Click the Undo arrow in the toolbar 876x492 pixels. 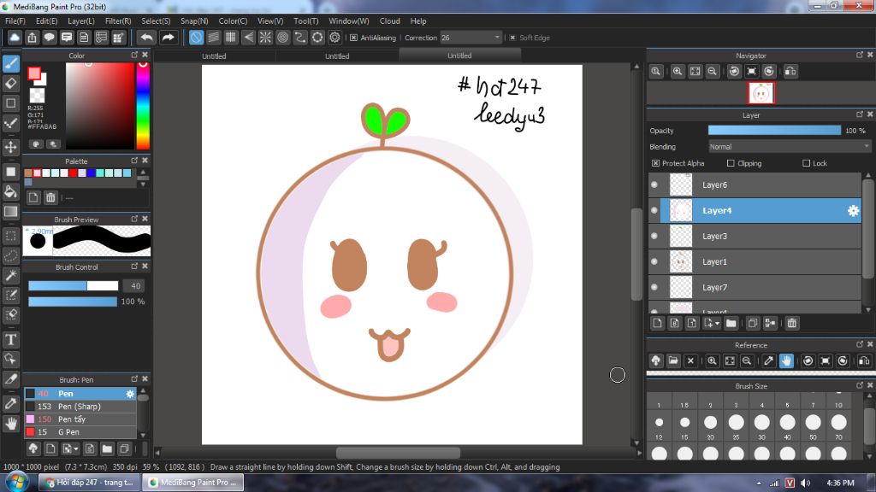[147, 38]
